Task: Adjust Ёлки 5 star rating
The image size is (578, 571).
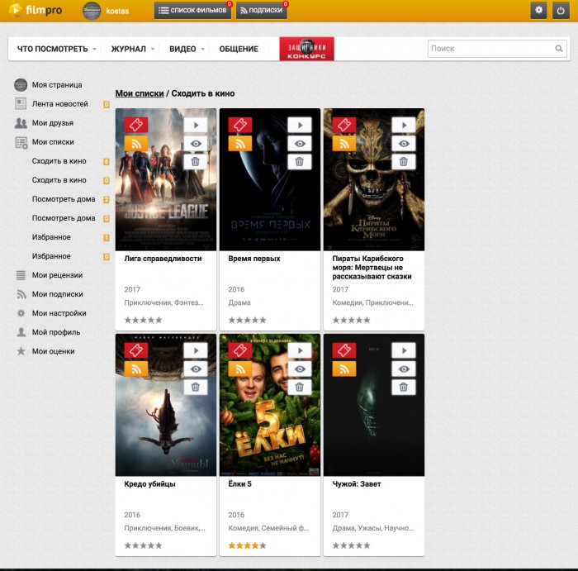Action: (x=247, y=545)
